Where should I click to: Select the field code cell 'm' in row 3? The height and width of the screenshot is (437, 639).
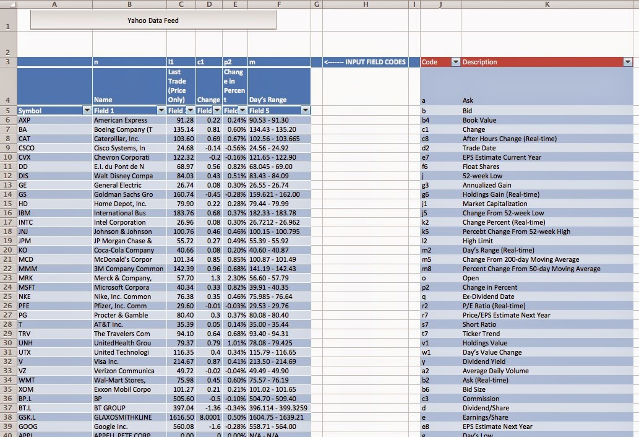point(279,62)
